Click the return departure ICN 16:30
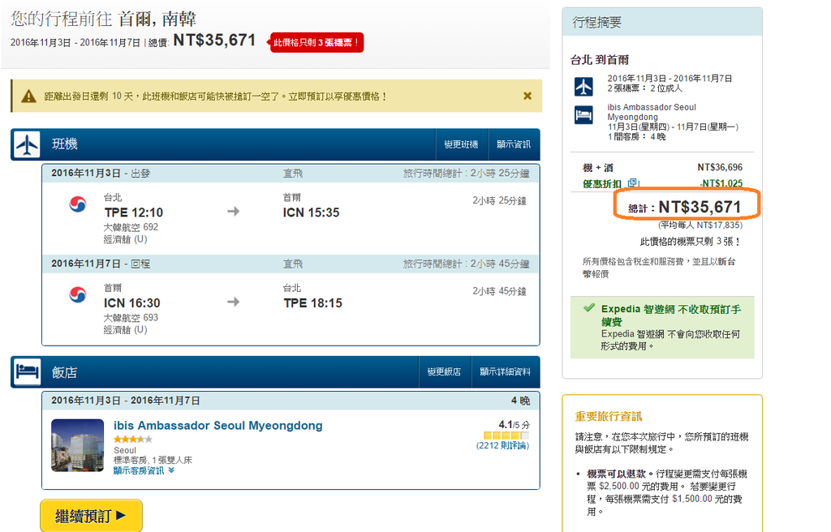Viewport: 831px width, 532px height. coord(132,303)
